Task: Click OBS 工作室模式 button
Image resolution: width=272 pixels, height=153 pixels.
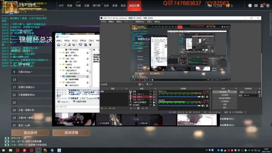Action: pyautogui.click(x=225, y=101)
